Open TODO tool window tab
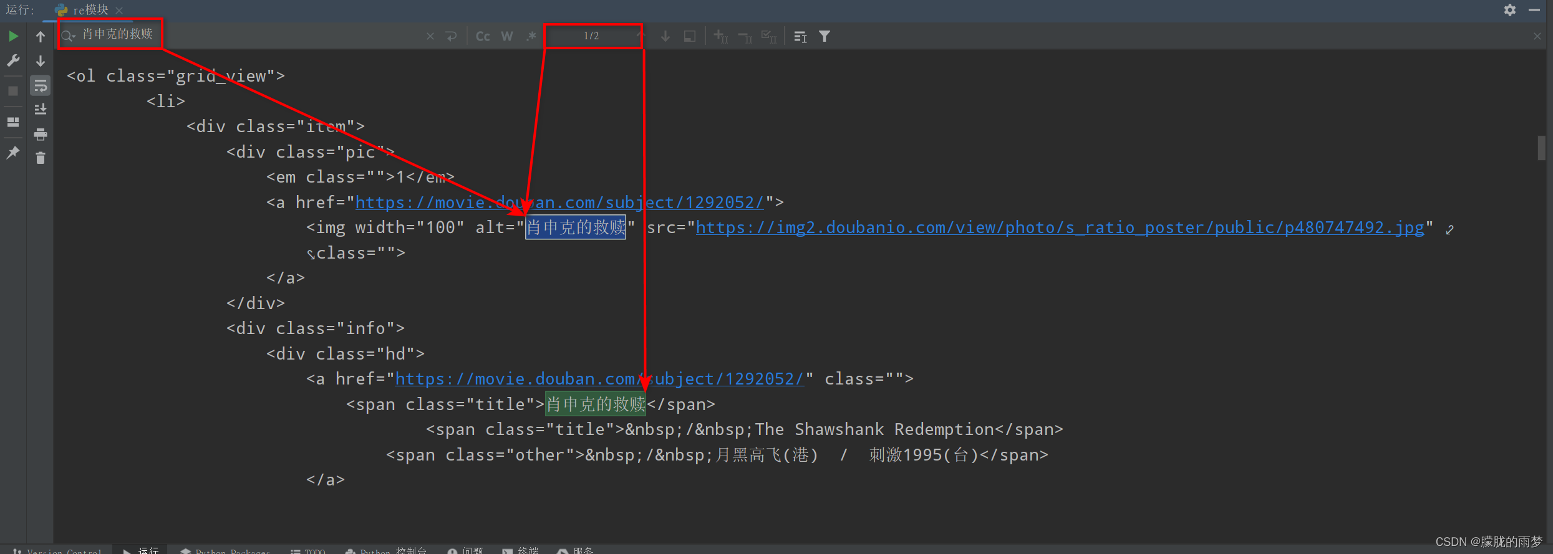 [309, 550]
